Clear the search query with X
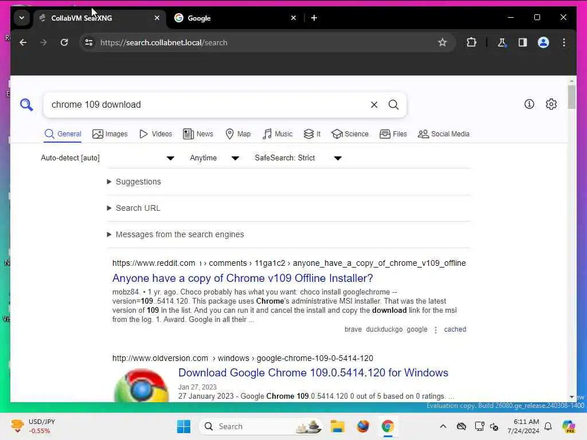587x440 pixels. (x=374, y=105)
